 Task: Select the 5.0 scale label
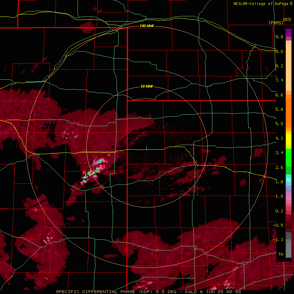click(279, 124)
